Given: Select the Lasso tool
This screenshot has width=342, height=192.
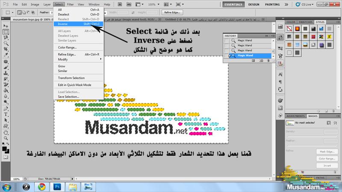Looking at the screenshot, I should [6, 38].
